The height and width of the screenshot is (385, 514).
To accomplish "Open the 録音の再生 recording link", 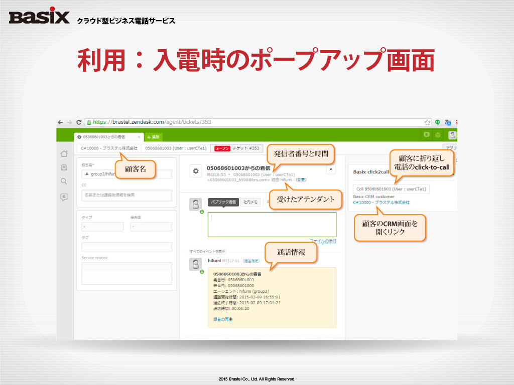I will (x=223, y=319).
